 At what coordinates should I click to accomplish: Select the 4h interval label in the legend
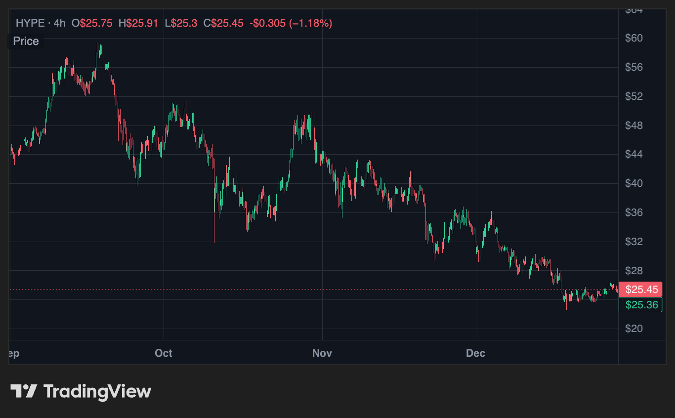59,23
